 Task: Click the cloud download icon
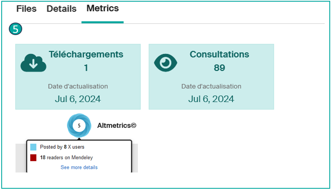[x=33, y=63]
